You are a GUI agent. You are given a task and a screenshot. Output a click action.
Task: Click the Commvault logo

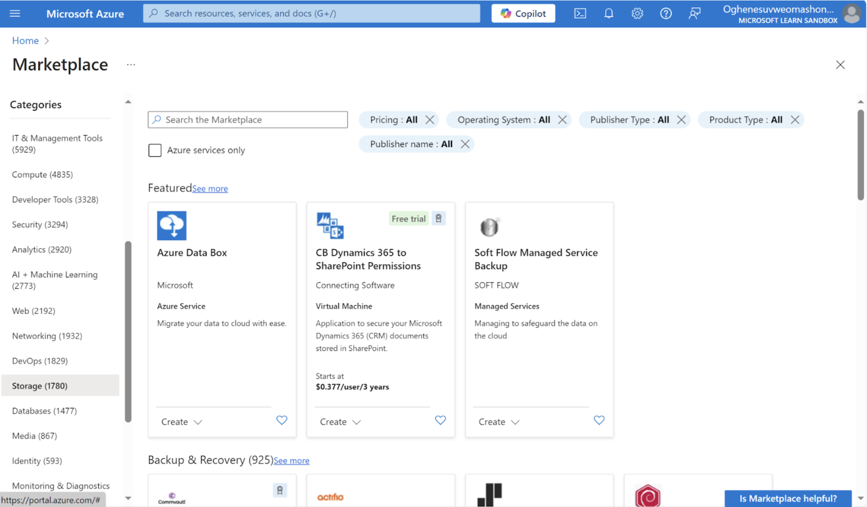pos(172,498)
